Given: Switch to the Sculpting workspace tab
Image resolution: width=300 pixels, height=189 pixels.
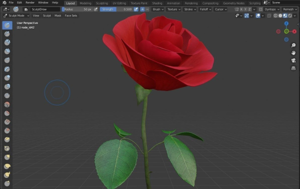Looking at the screenshot, I should pos(102,3).
